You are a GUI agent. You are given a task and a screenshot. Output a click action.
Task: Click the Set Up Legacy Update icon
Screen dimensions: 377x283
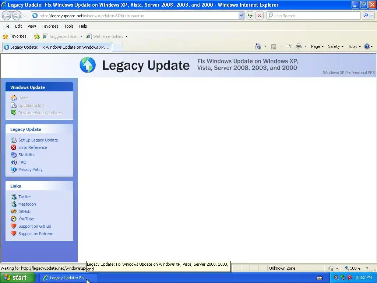(14, 140)
